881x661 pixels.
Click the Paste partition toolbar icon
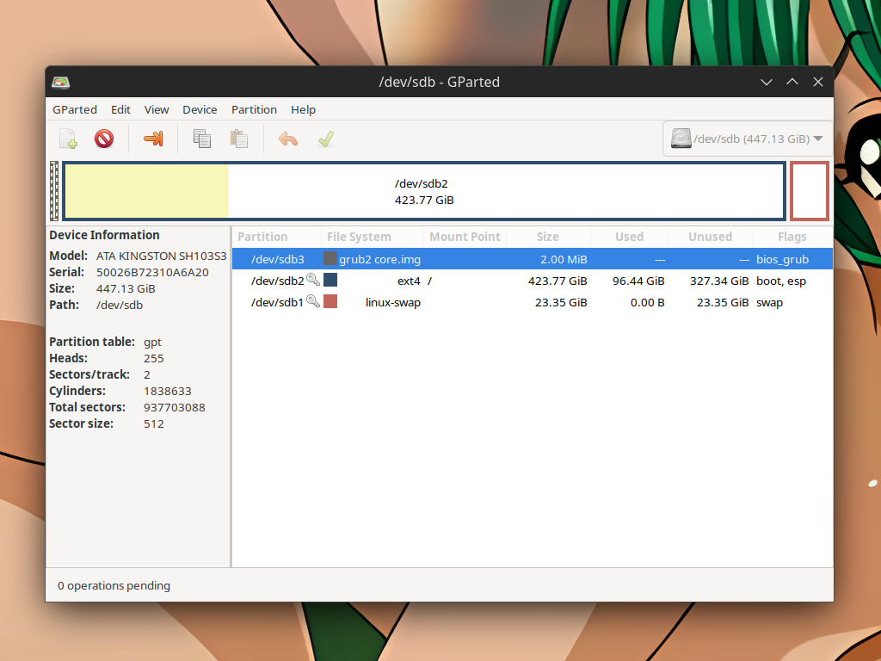tap(238, 138)
